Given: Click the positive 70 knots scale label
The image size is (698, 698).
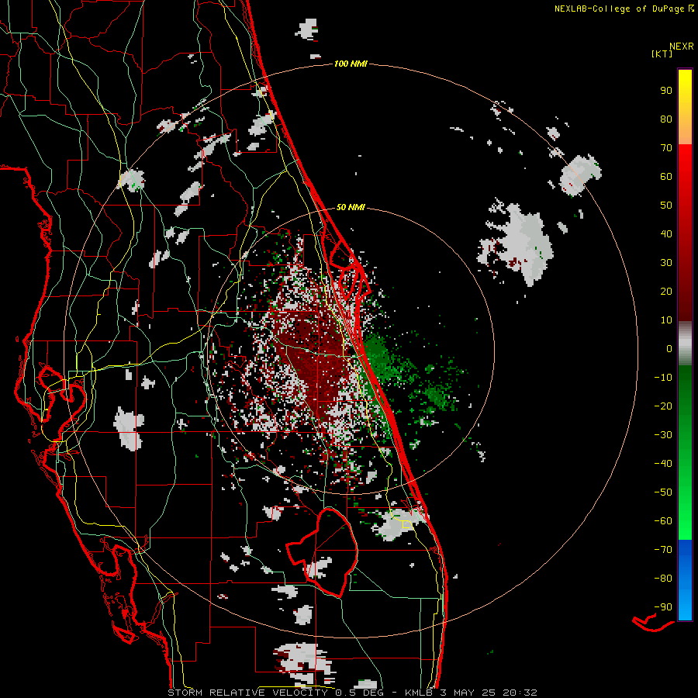Looking at the screenshot, I should [x=666, y=148].
